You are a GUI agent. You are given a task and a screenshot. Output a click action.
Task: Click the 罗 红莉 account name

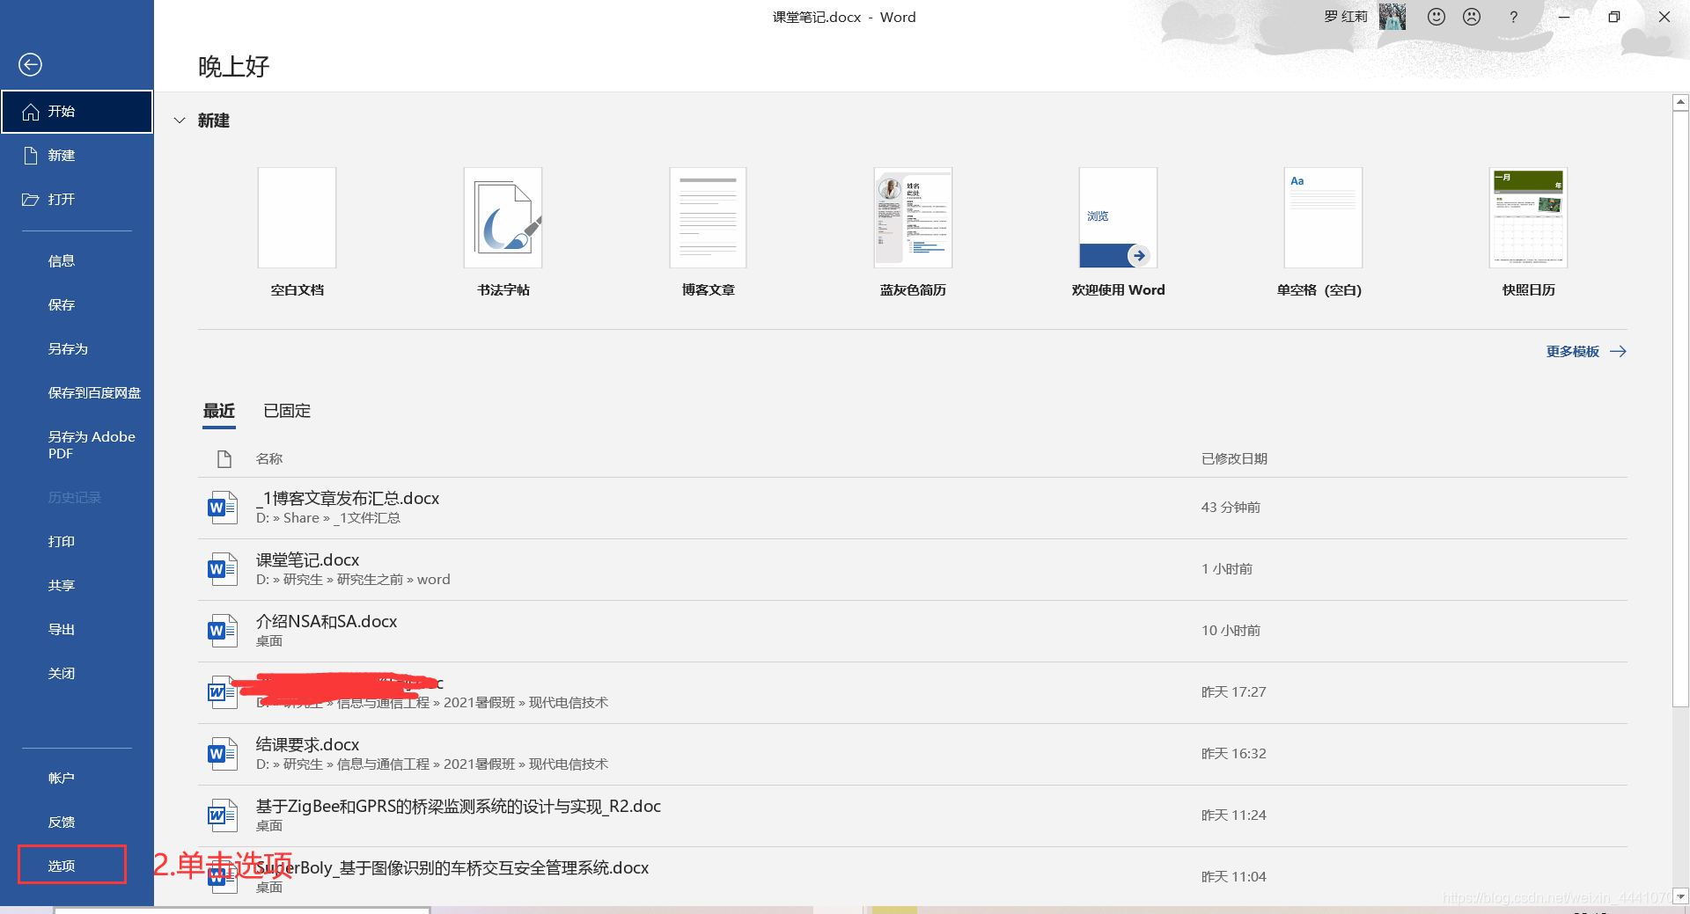tap(1346, 17)
